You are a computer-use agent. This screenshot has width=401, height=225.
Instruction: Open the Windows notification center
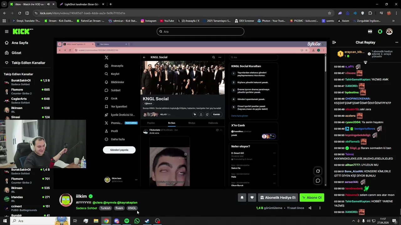pos(394,221)
